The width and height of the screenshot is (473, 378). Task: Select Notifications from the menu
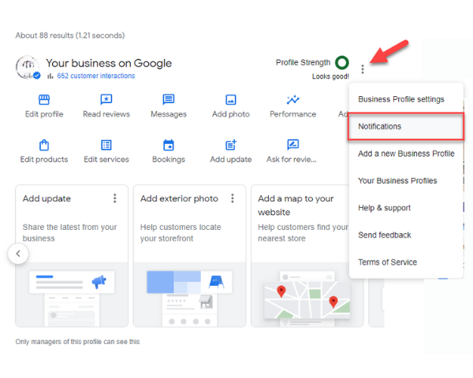pyautogui.click(x=406, y=126)
